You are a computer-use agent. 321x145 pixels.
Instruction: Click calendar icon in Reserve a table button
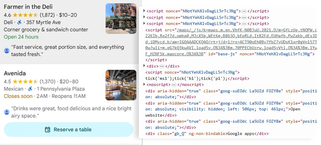pyautogui.click(x=48, y=129)
